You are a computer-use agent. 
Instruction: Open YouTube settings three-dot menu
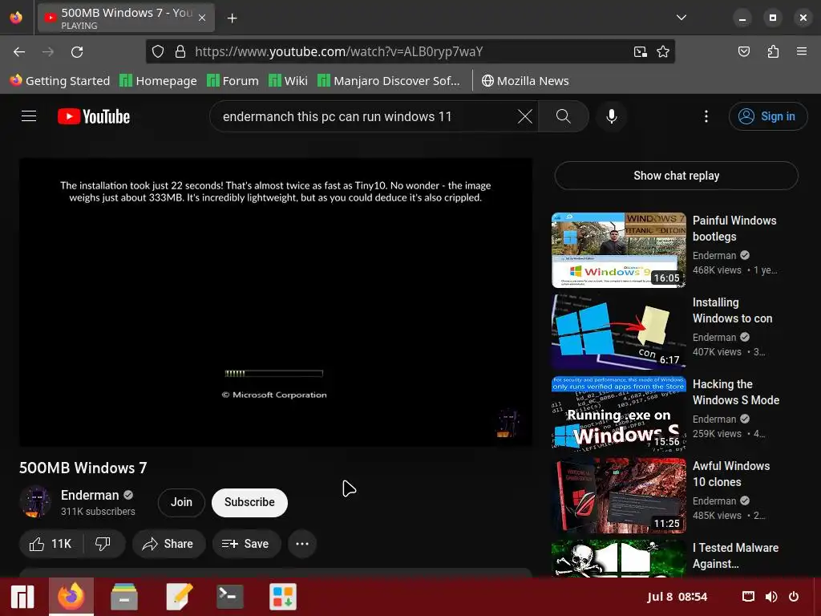tap(706, 116)
